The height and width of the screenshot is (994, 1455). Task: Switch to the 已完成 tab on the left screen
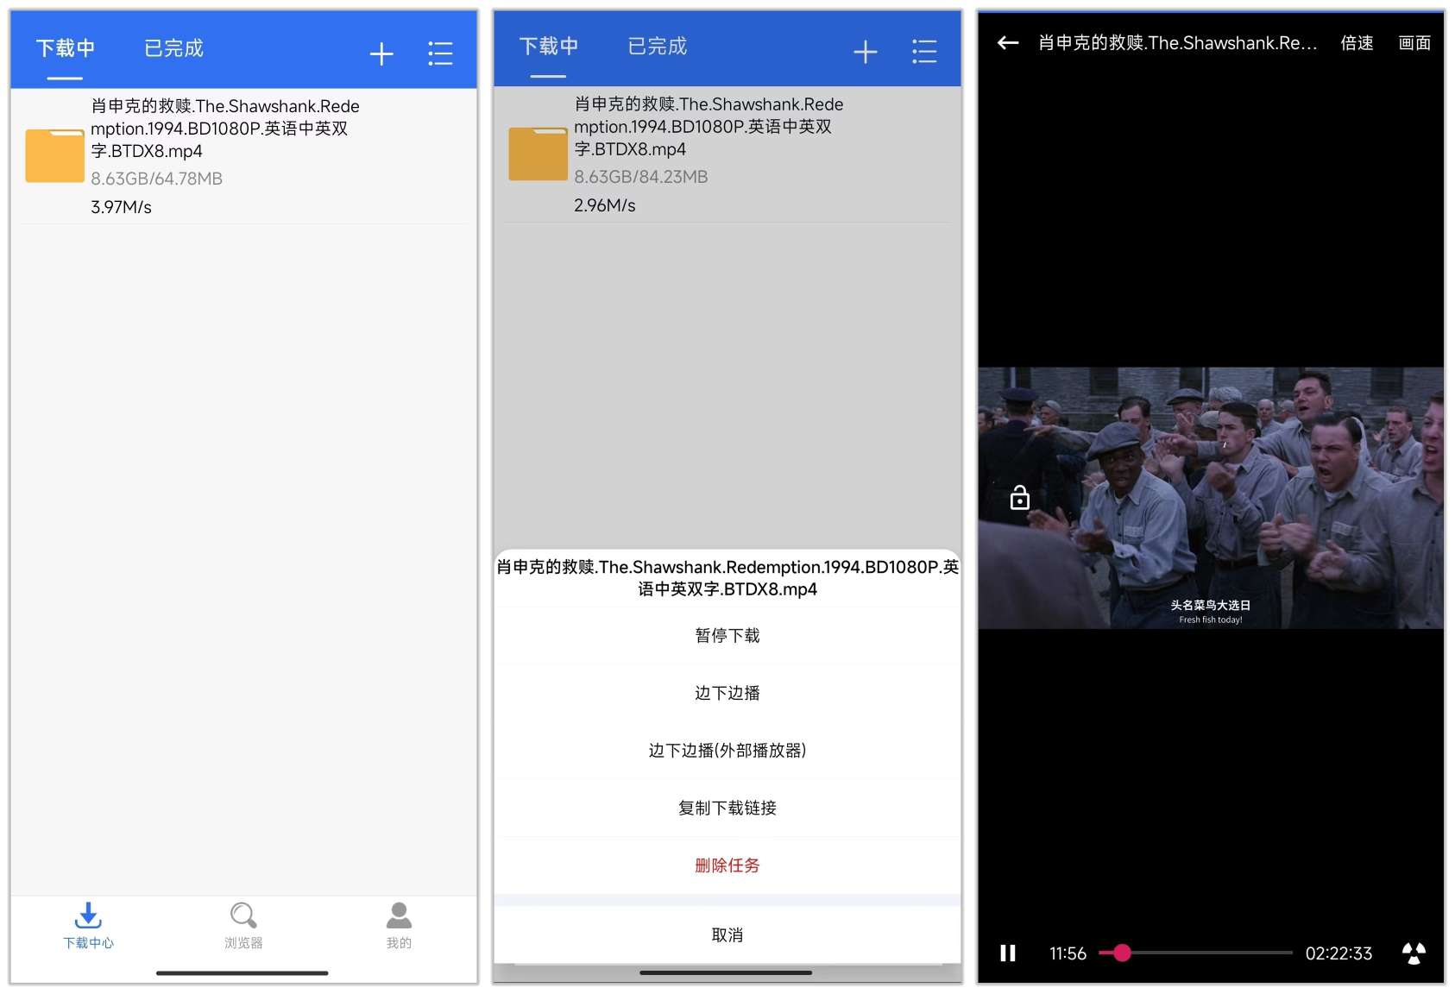click(x=173, y=48)
